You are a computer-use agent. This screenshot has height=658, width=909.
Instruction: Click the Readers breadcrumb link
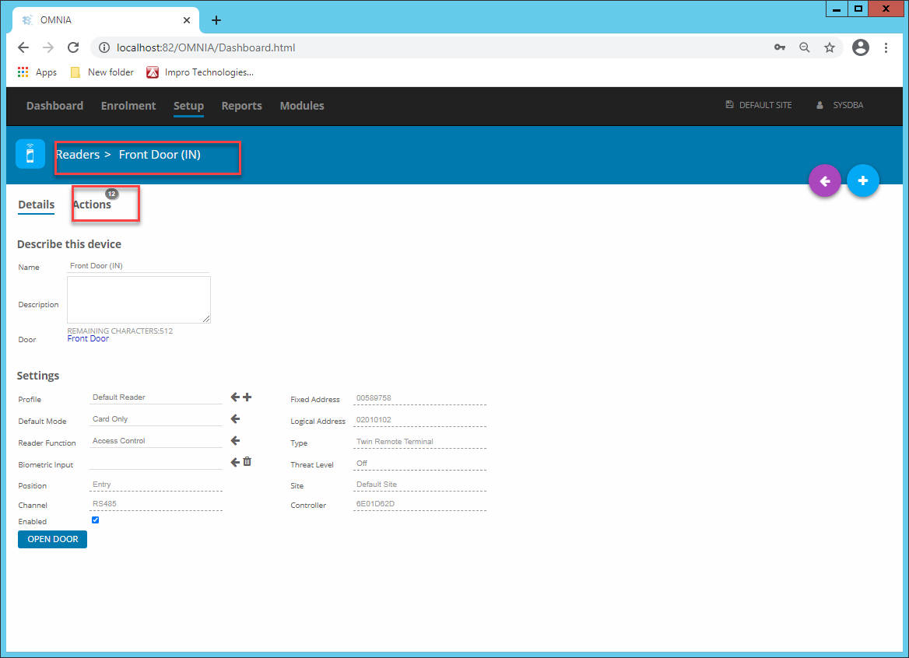tap(78, 155)
